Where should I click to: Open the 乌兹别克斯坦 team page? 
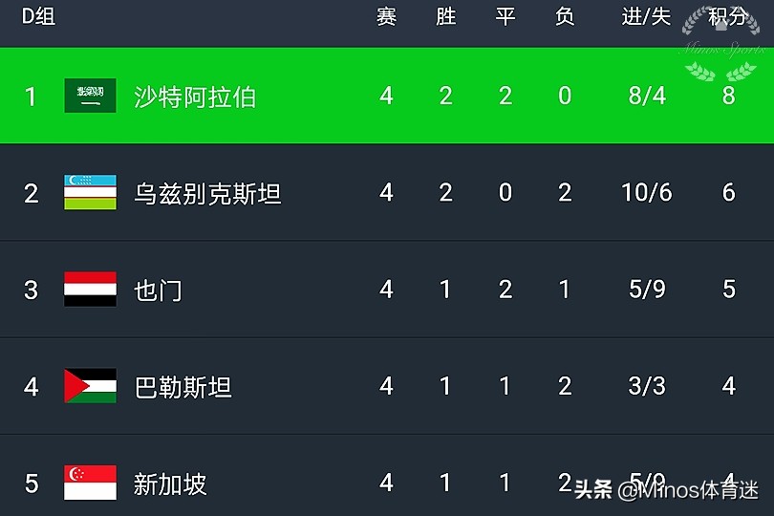207,194
